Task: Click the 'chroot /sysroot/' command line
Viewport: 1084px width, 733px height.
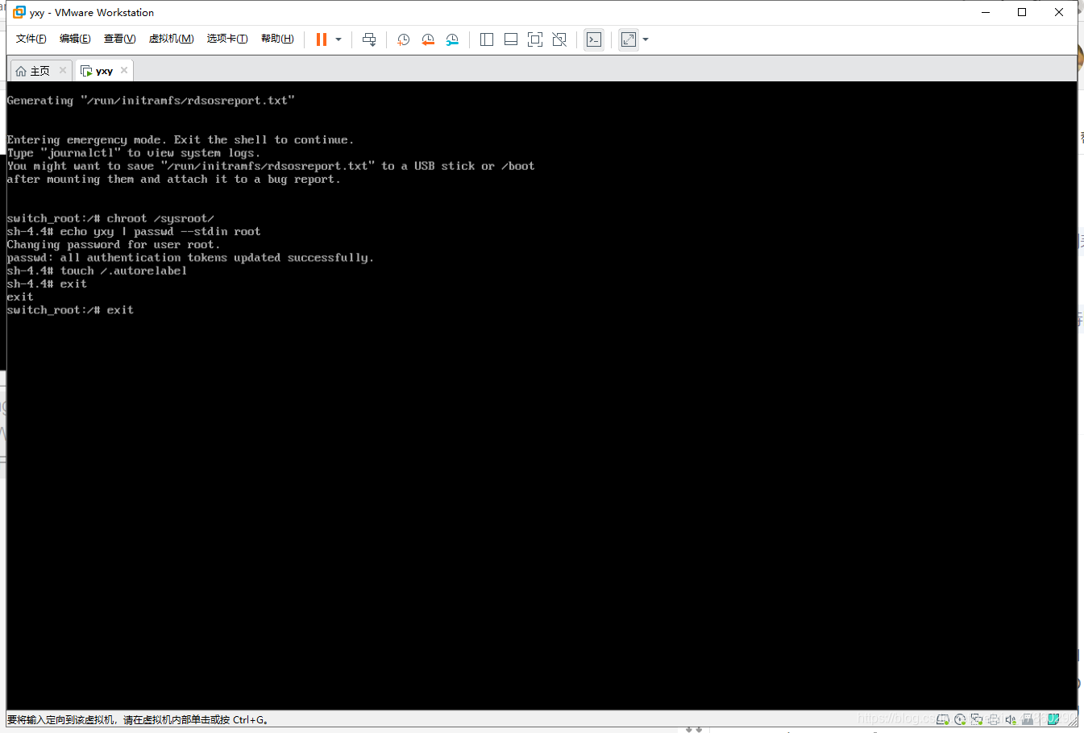Action: point(160,218)
